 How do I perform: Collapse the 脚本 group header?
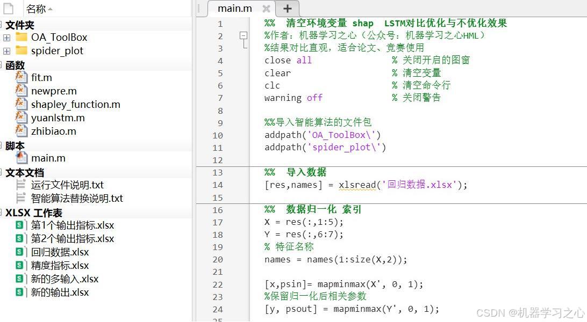(x=1, y=145)
